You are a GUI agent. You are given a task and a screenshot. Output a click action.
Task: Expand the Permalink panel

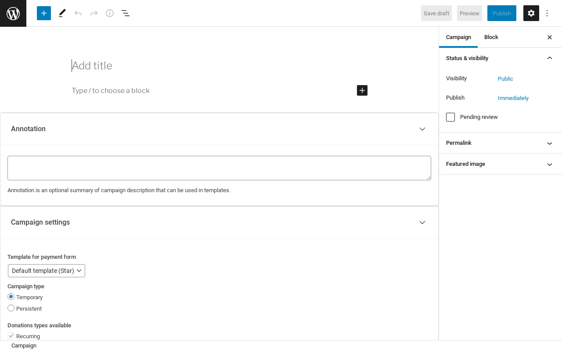click(501, 143)
